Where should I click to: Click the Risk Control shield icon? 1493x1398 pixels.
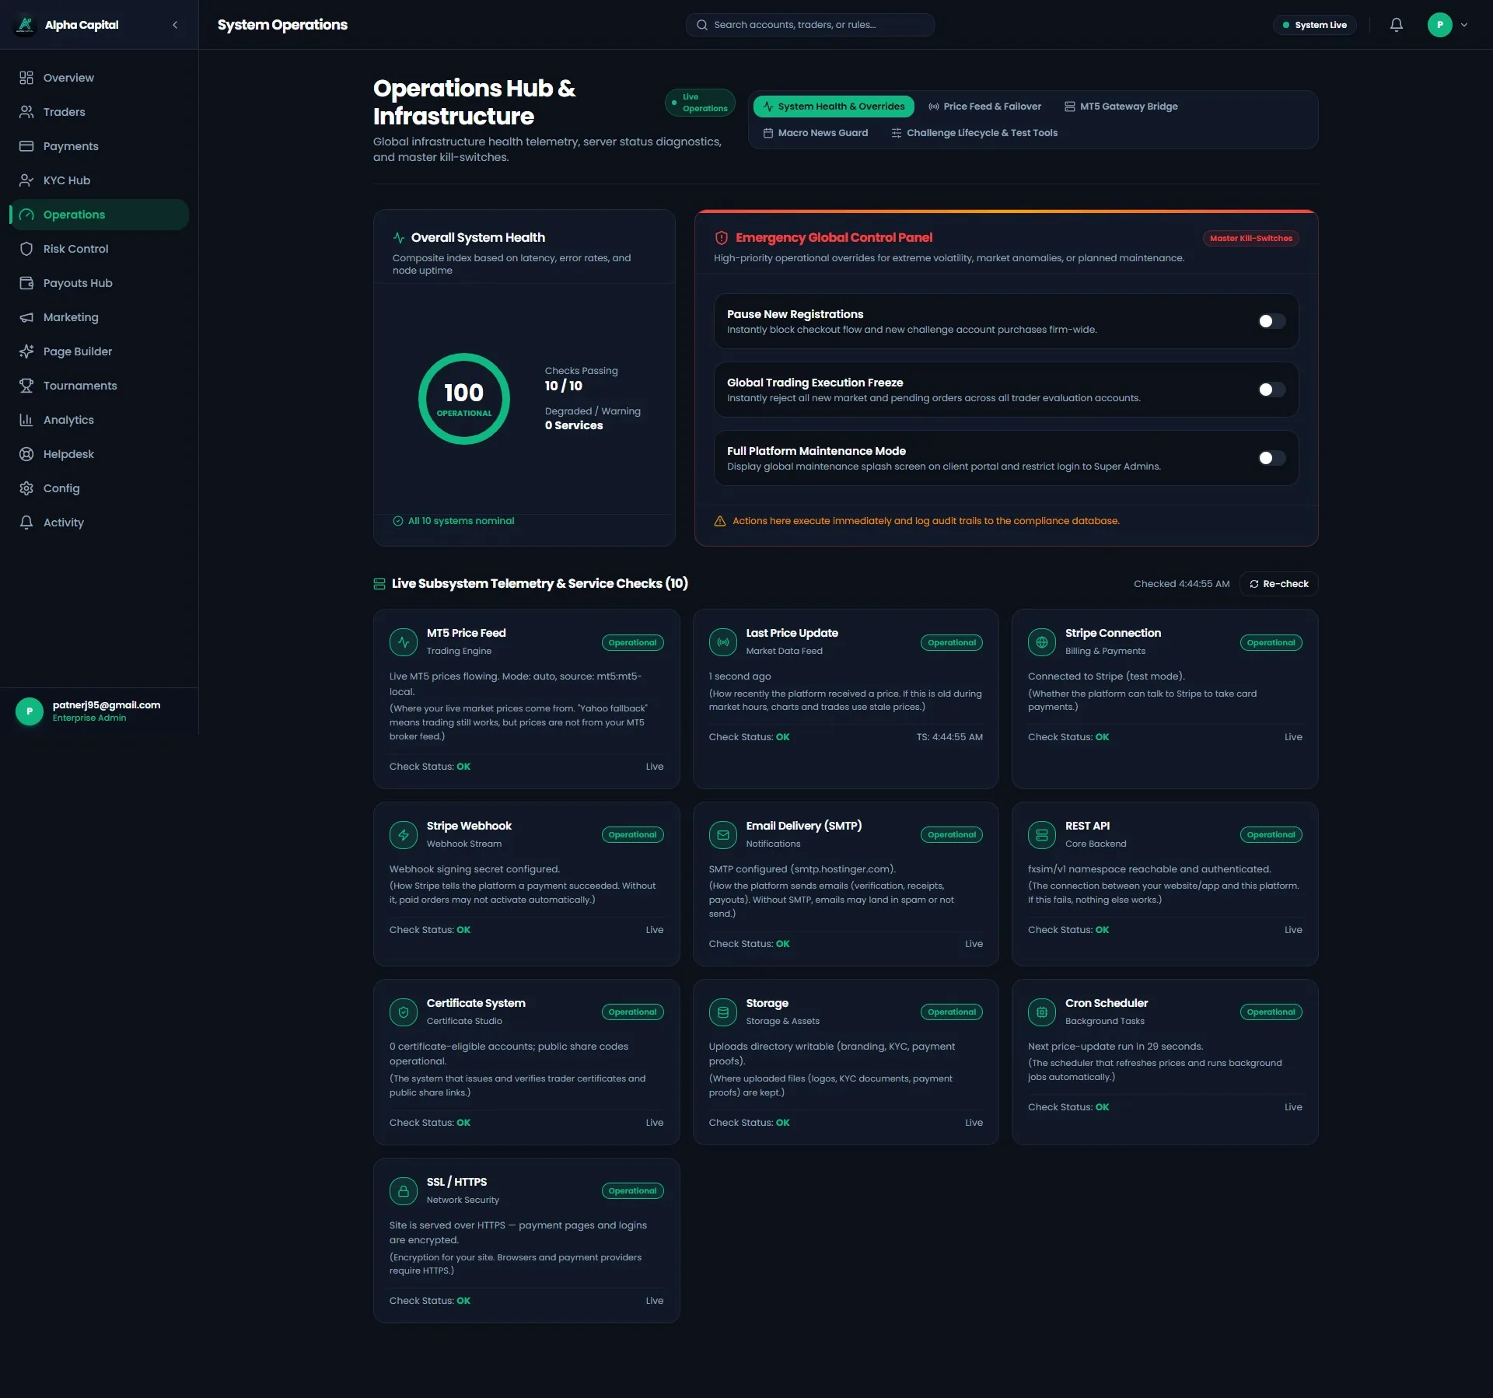(26, 249)
